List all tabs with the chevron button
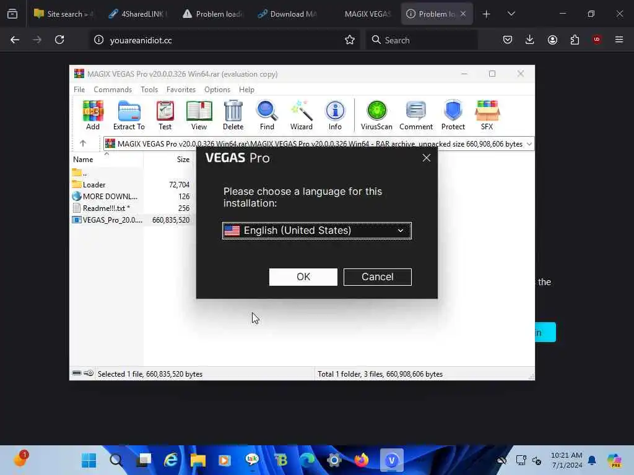 [511, 14]
